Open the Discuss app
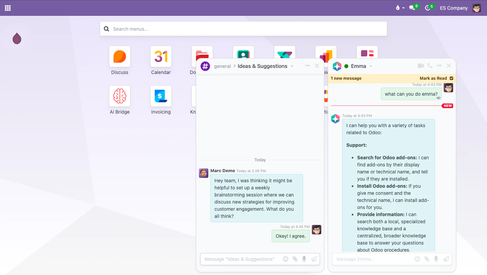 coord(120,56)
